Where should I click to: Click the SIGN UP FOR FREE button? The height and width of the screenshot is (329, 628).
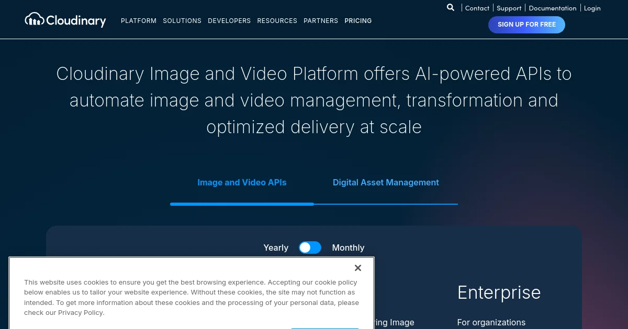[526, 25]
